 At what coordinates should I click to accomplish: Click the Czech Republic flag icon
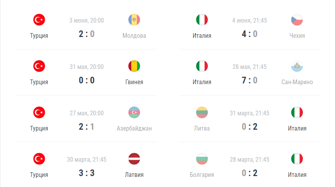[x=297, y=19]
